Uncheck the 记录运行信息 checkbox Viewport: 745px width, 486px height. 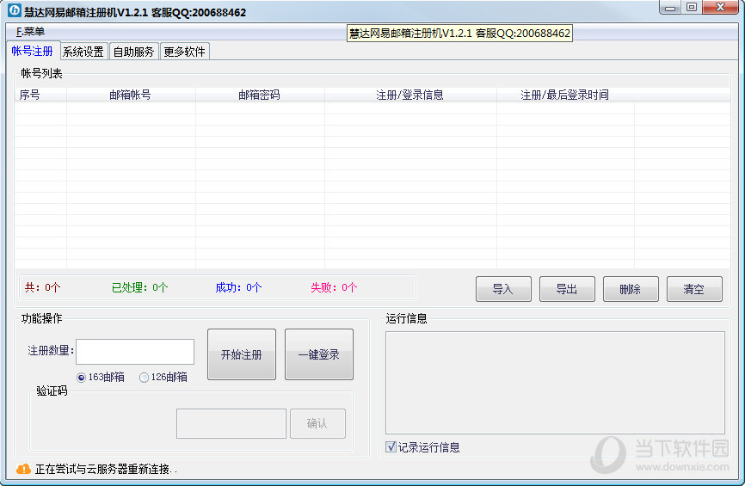[x=391, y=447]
